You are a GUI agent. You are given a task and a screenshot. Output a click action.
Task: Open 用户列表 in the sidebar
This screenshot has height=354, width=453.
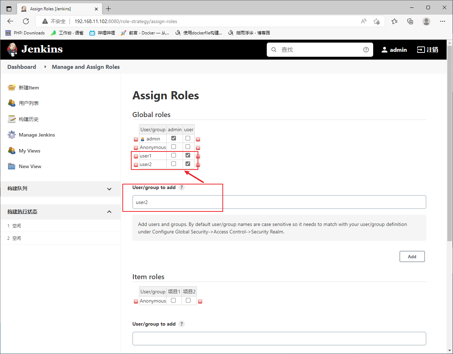(23, 103)
